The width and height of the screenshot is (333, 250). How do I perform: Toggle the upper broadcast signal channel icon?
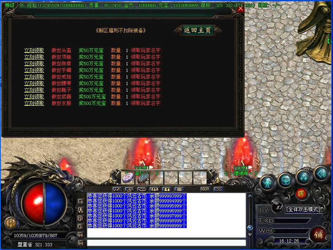pos(81,235)
